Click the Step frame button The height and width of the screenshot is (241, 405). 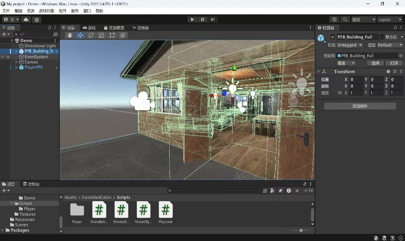tap(213, 20)
